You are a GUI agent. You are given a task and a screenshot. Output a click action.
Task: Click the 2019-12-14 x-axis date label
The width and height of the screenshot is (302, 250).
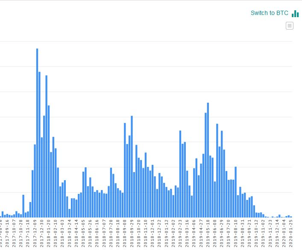point(277,233)
